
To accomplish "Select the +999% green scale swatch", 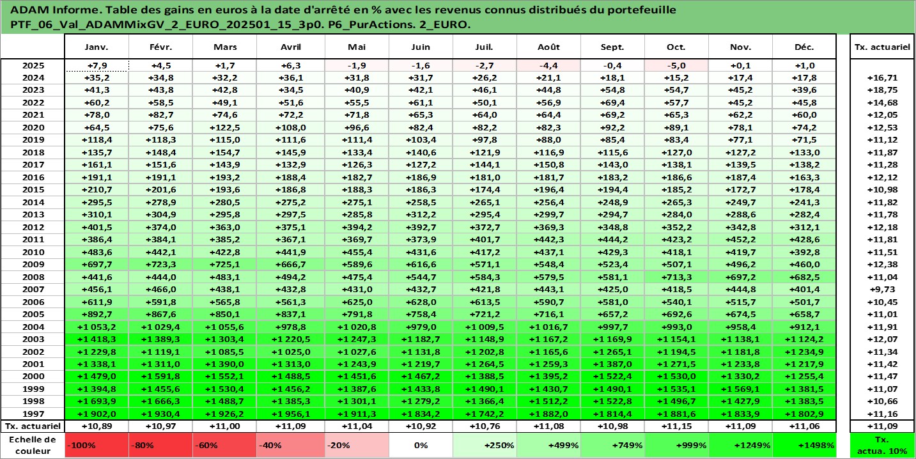I will (676, 445).
